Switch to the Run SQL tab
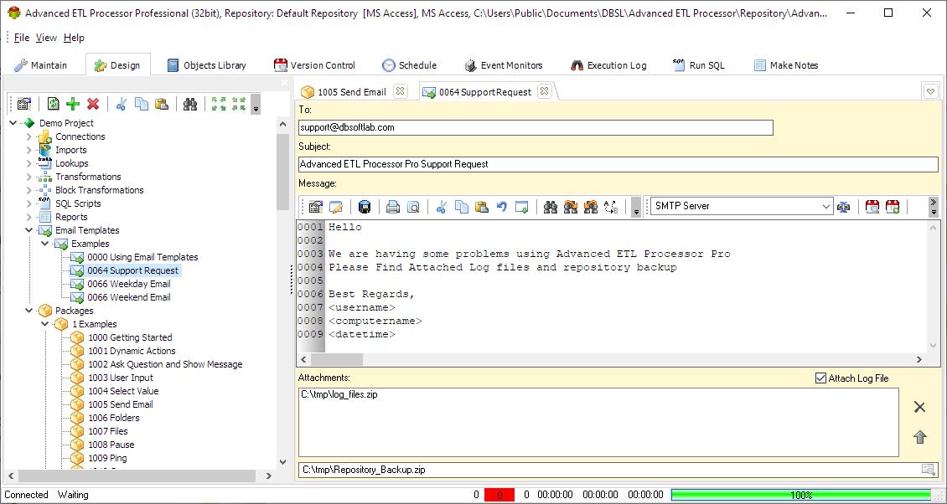 (699, 65)
